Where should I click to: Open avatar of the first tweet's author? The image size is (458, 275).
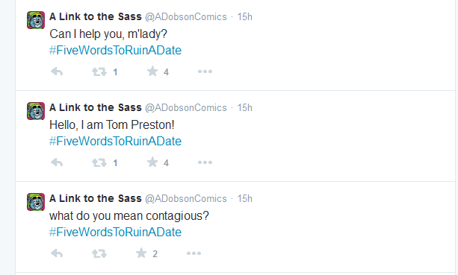point(36,20)
